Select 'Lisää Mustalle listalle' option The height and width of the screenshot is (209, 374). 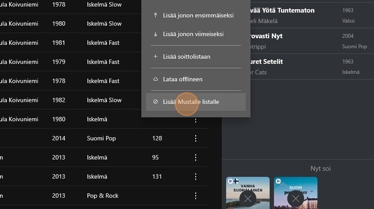pyautogui.click(x=196, y=102)
